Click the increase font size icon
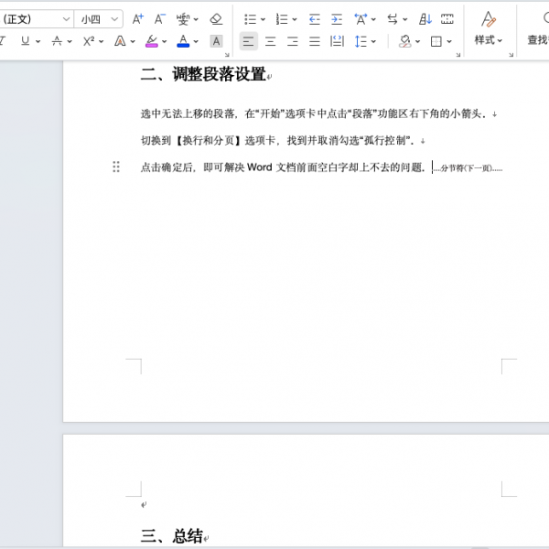 click(x=138, y=18)
